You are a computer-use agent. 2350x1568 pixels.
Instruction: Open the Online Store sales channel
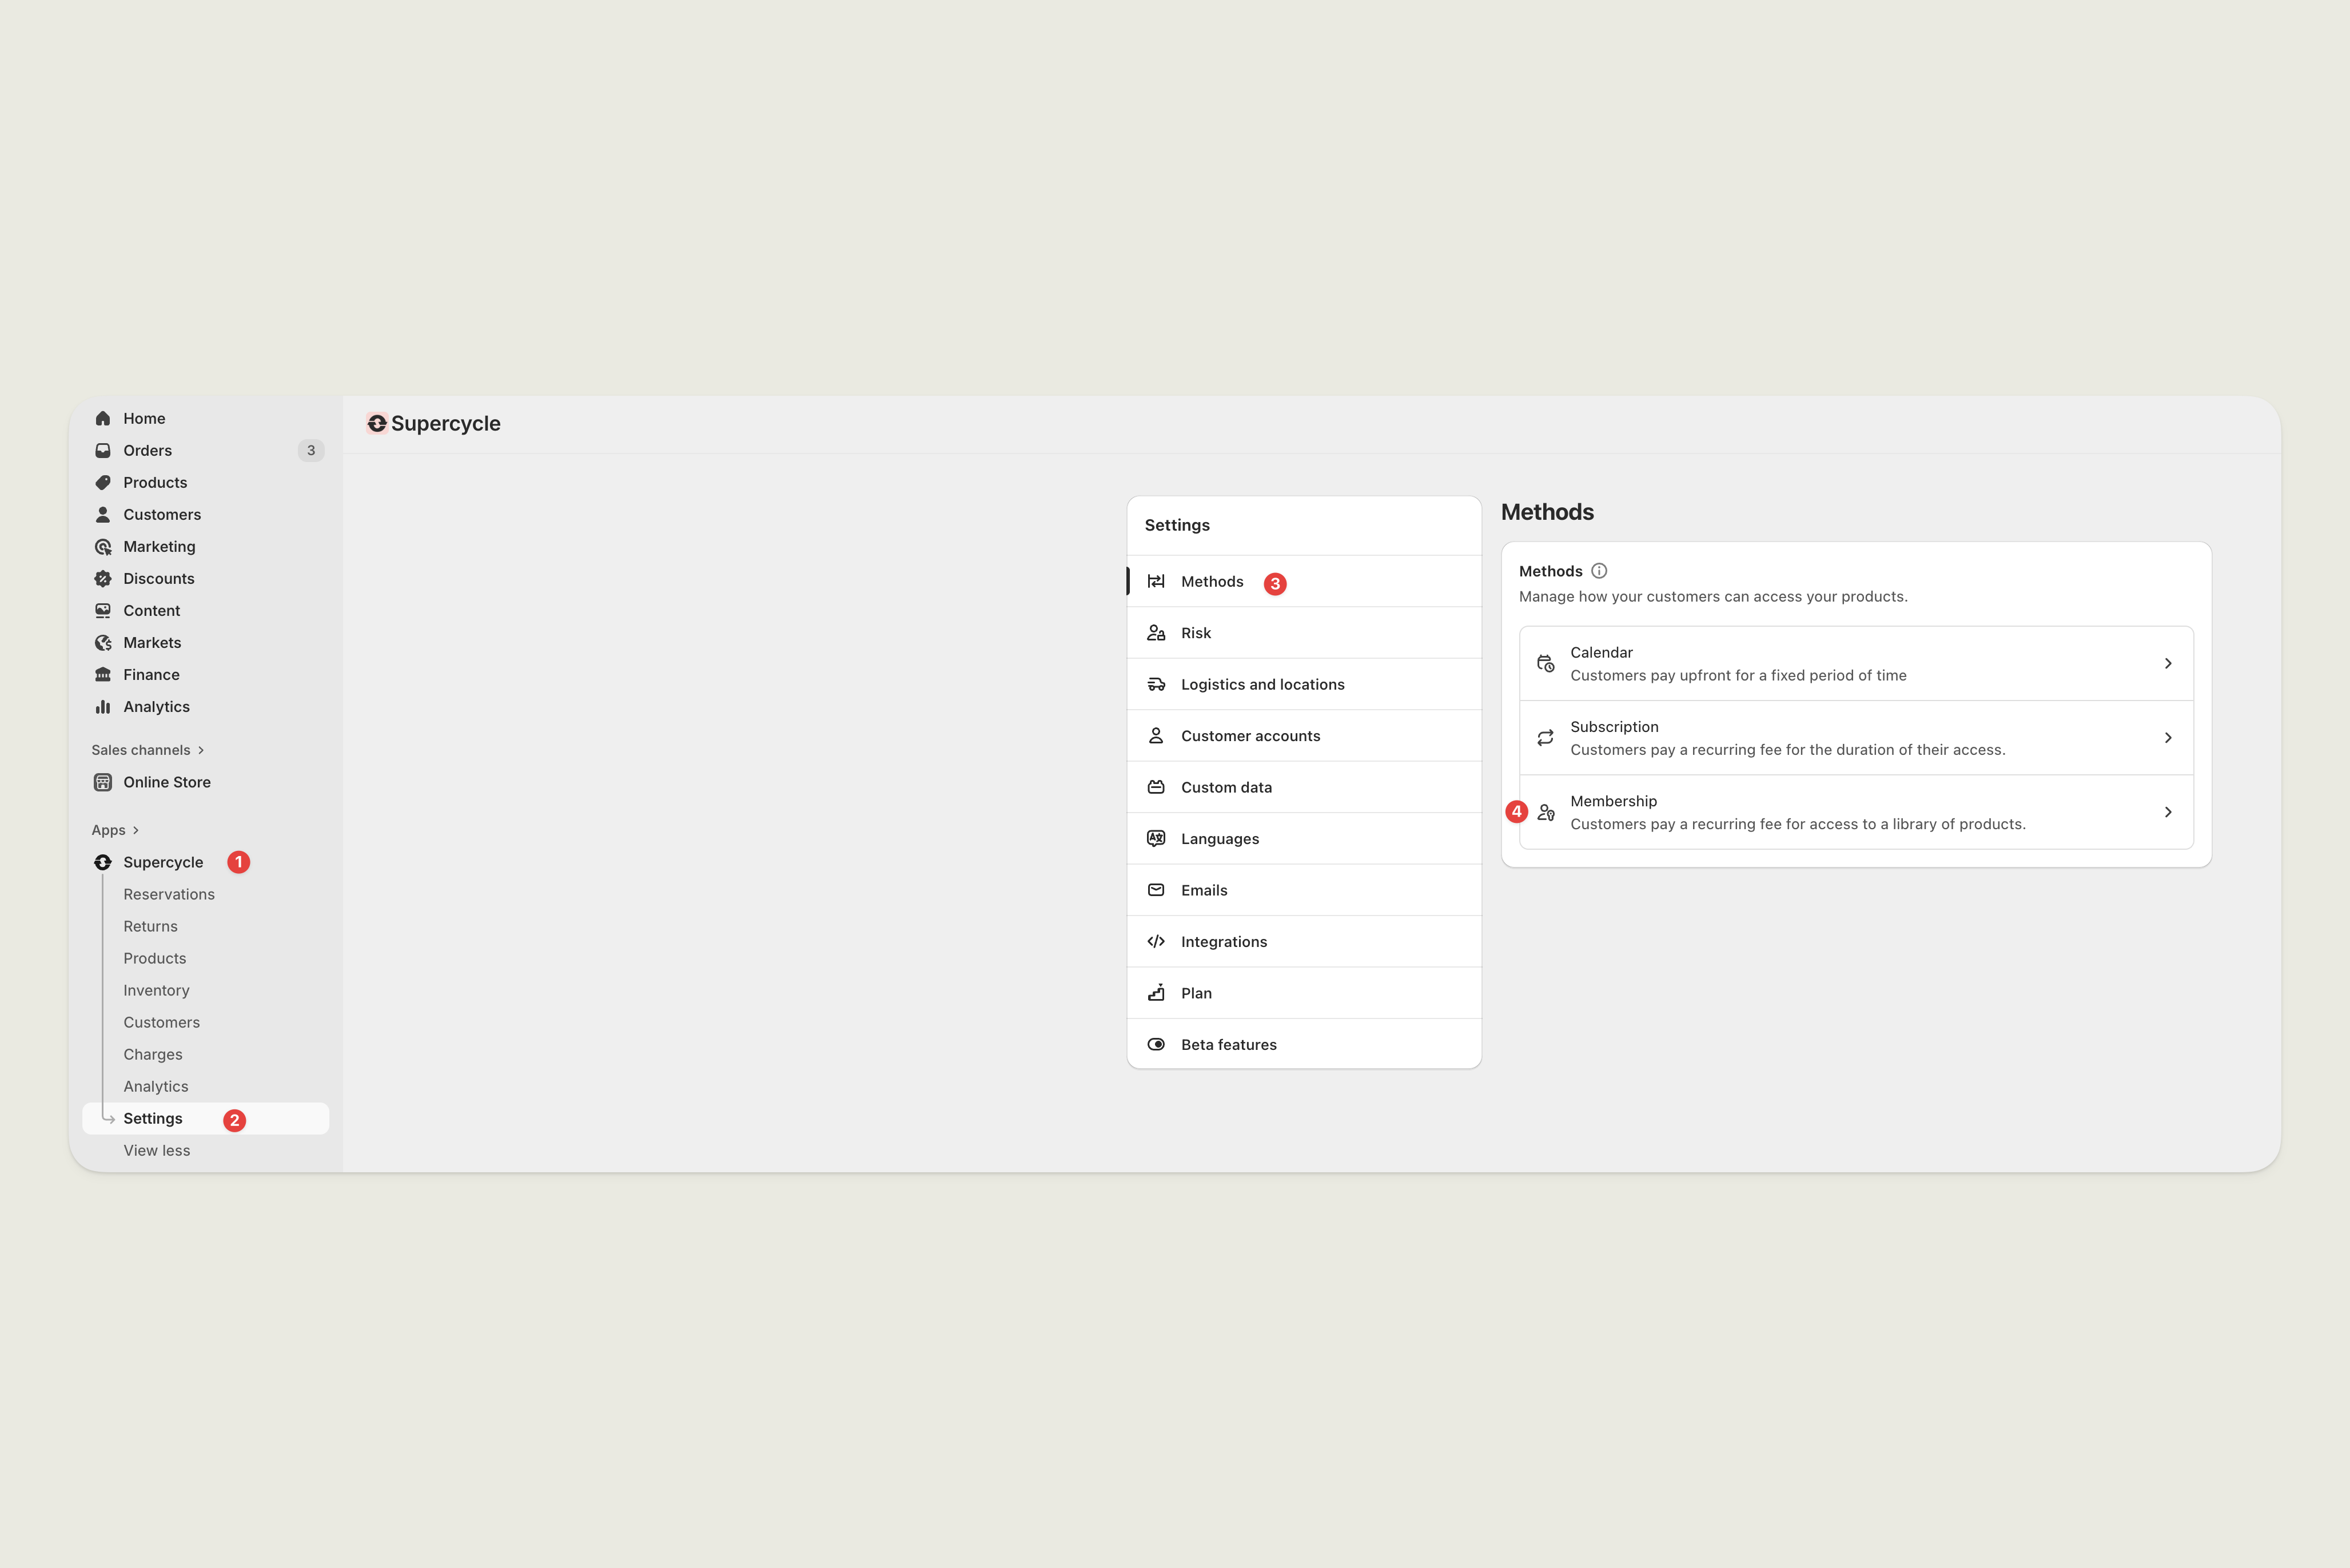166,782
